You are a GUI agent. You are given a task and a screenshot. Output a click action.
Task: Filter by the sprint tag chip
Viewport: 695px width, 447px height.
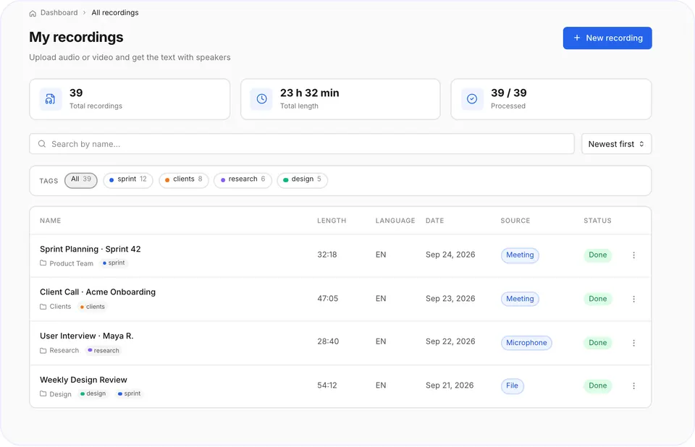pyautogui.click(x=128, y=180)
